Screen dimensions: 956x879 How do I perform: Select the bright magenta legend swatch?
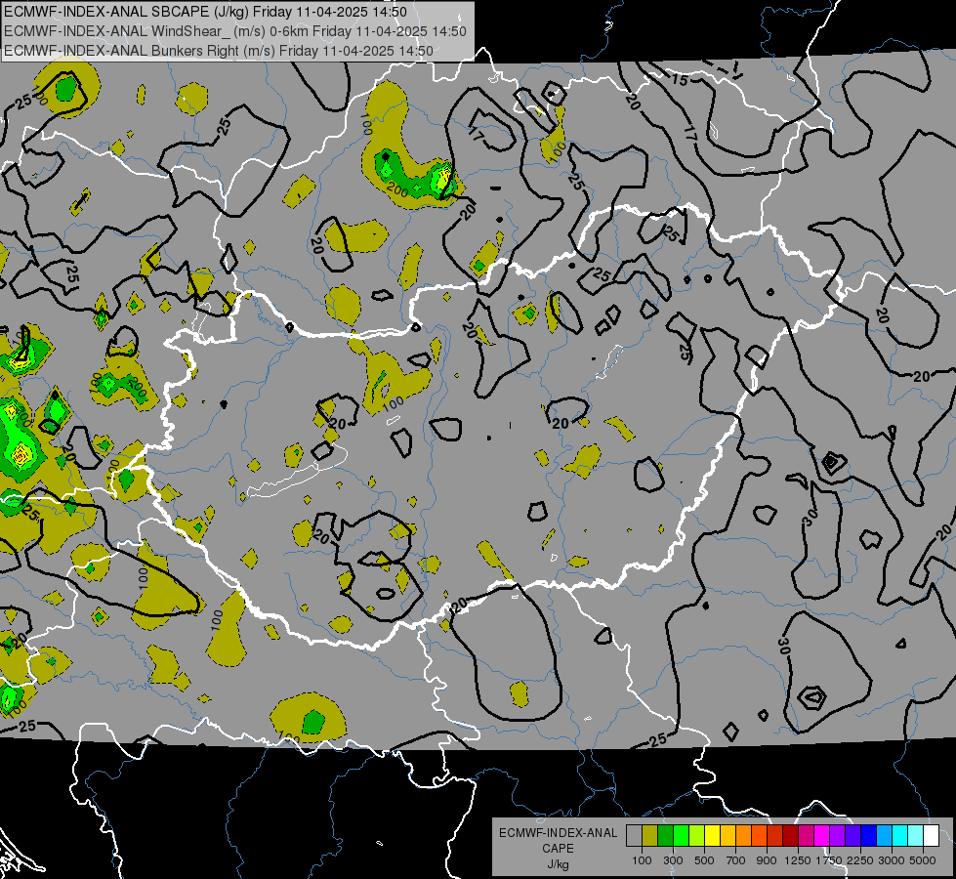point(822,835)
